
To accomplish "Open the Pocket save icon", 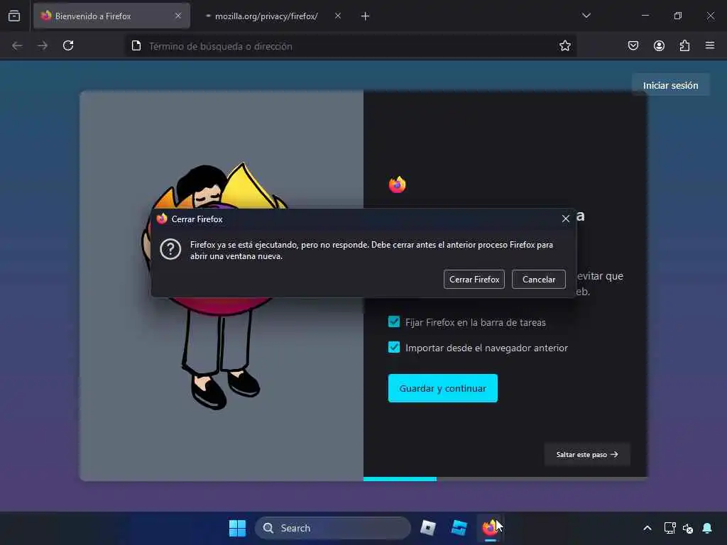I will tap(633, 45).
